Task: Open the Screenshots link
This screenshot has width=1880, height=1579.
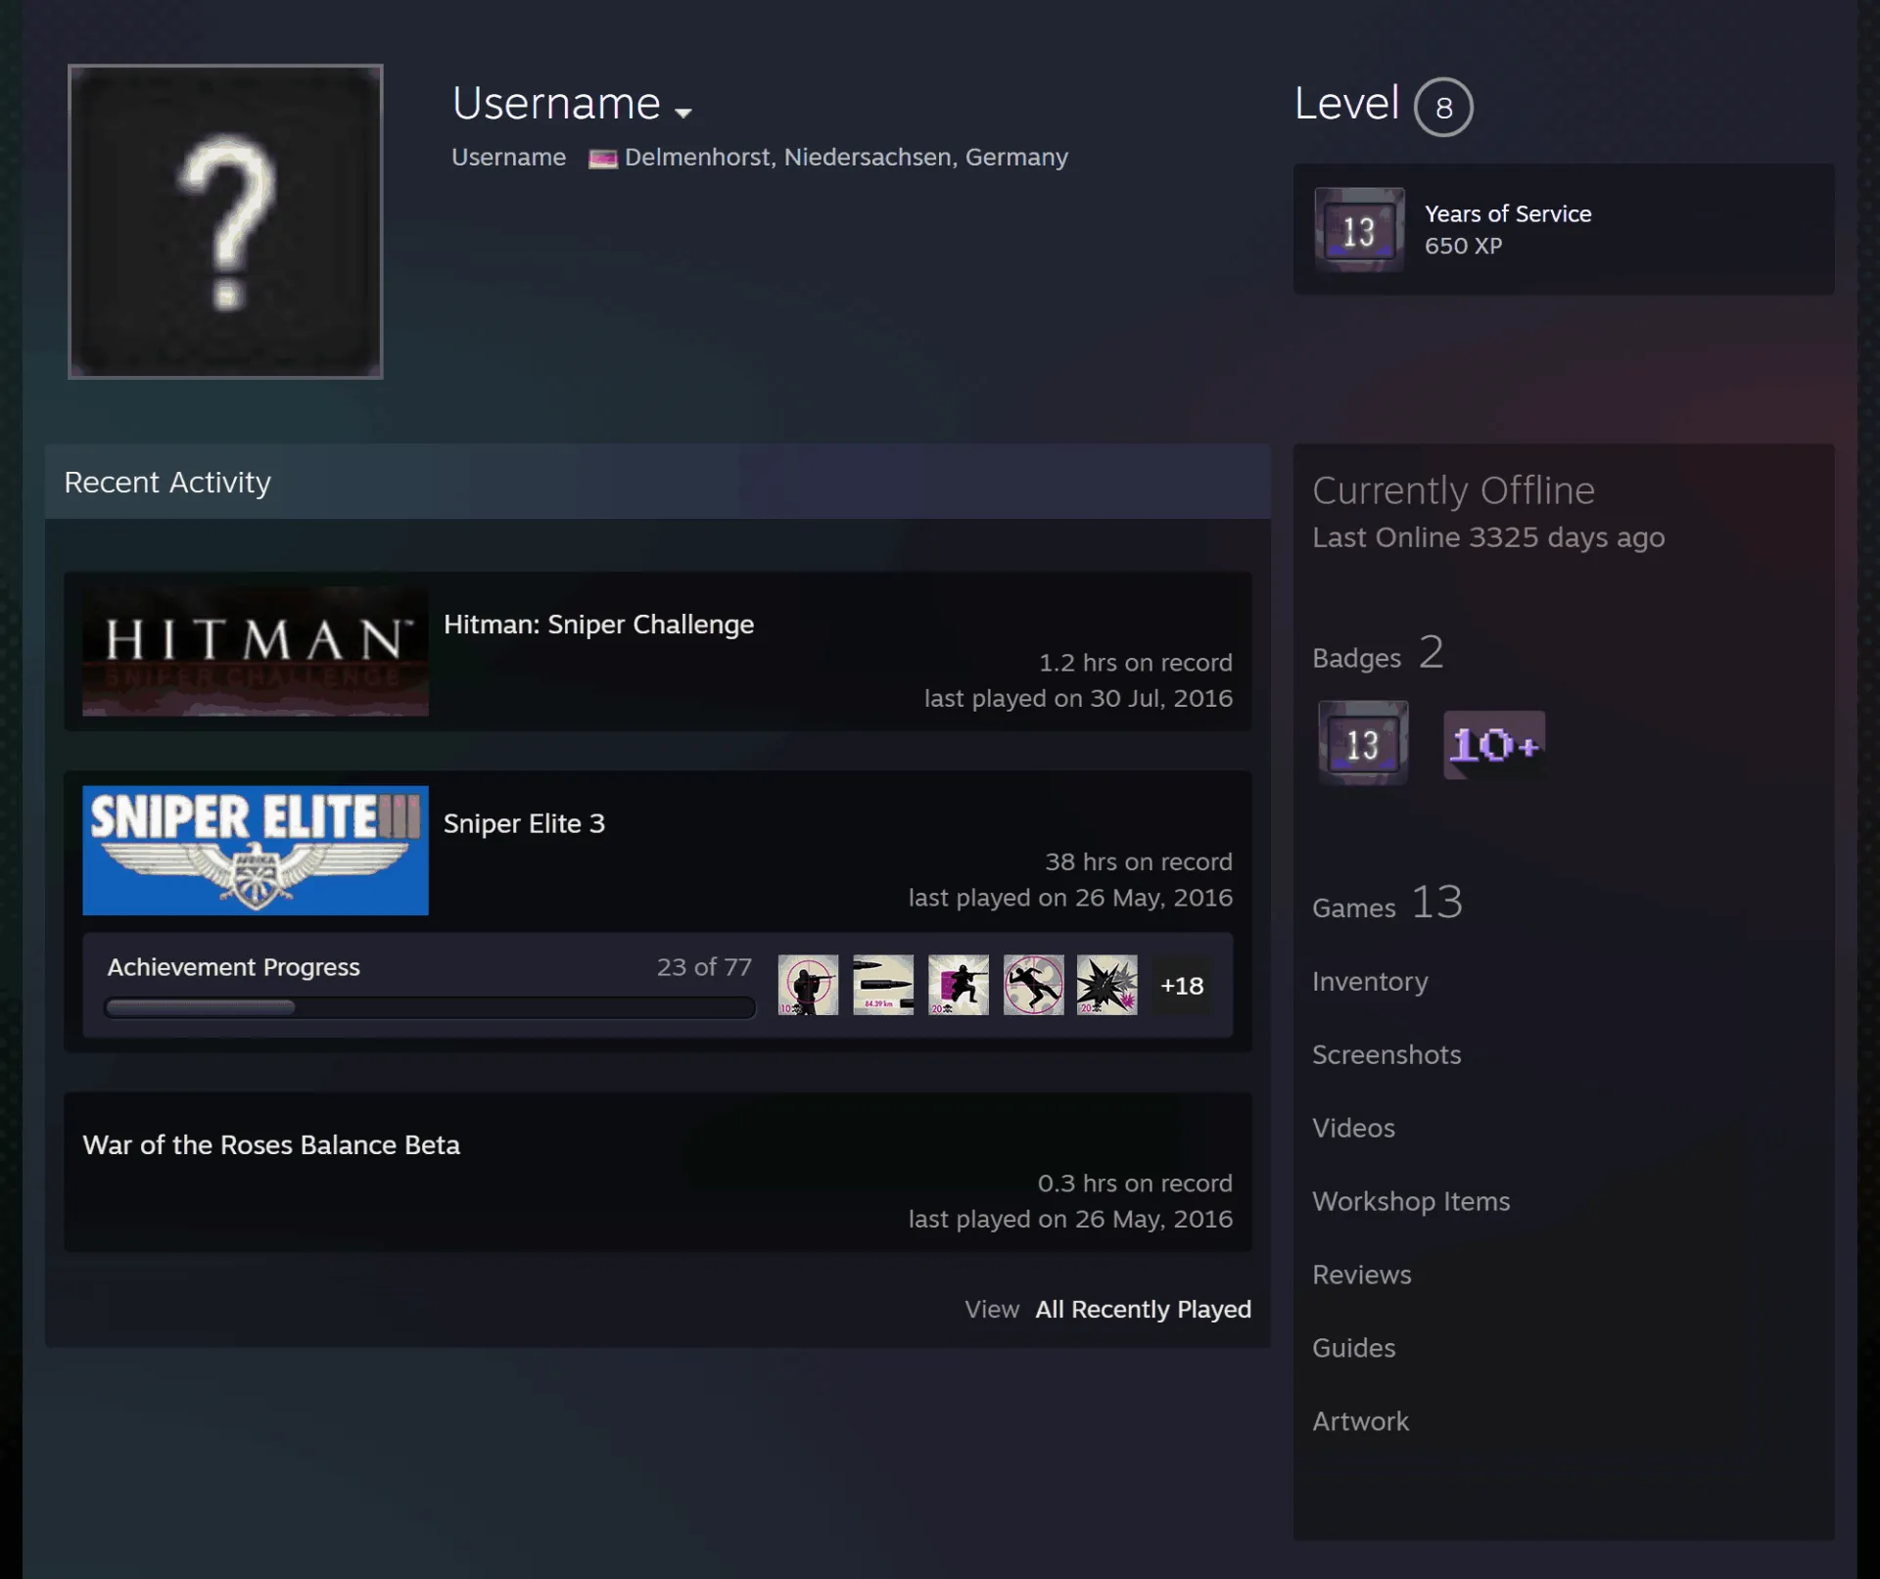Action: (1386, 1055)
